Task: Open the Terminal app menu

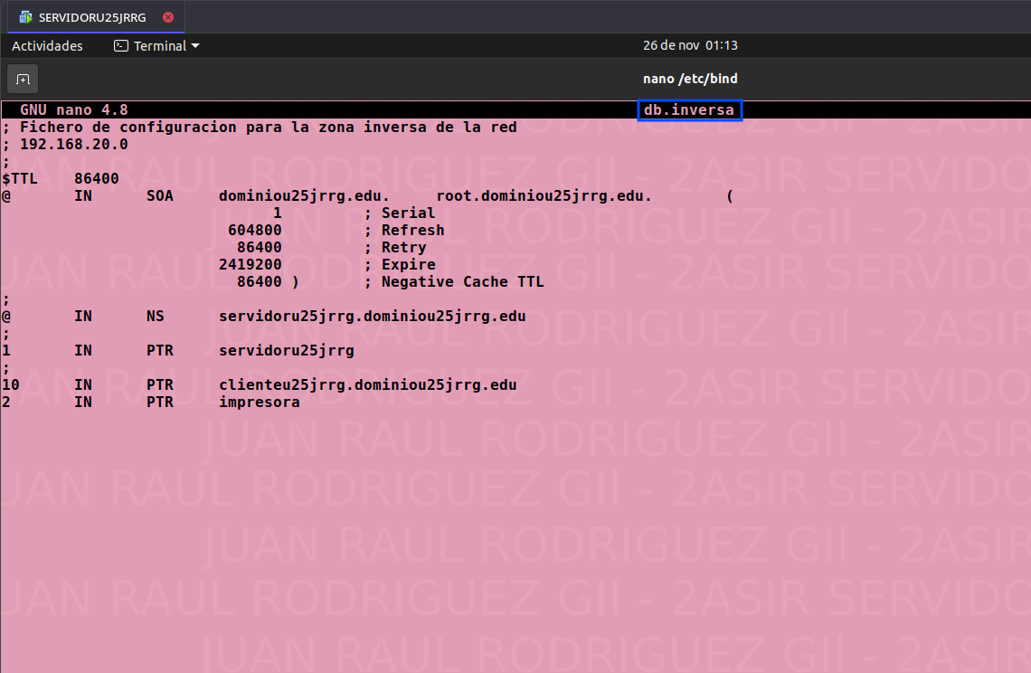Action: click(x=156, y=46)
